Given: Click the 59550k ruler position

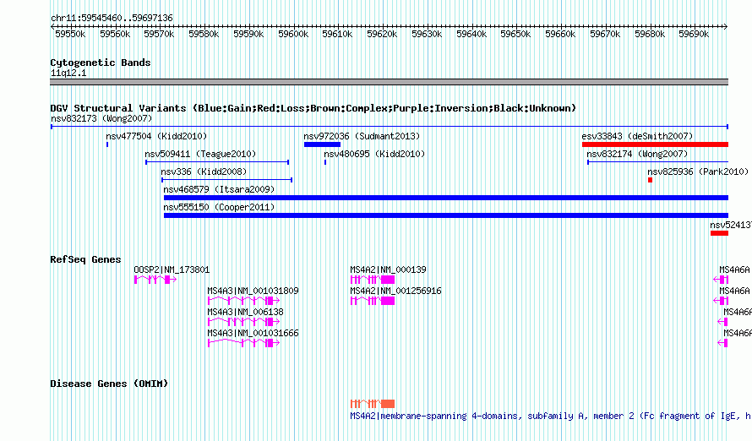Looking at the screenshot, I should tap(70, 34).
